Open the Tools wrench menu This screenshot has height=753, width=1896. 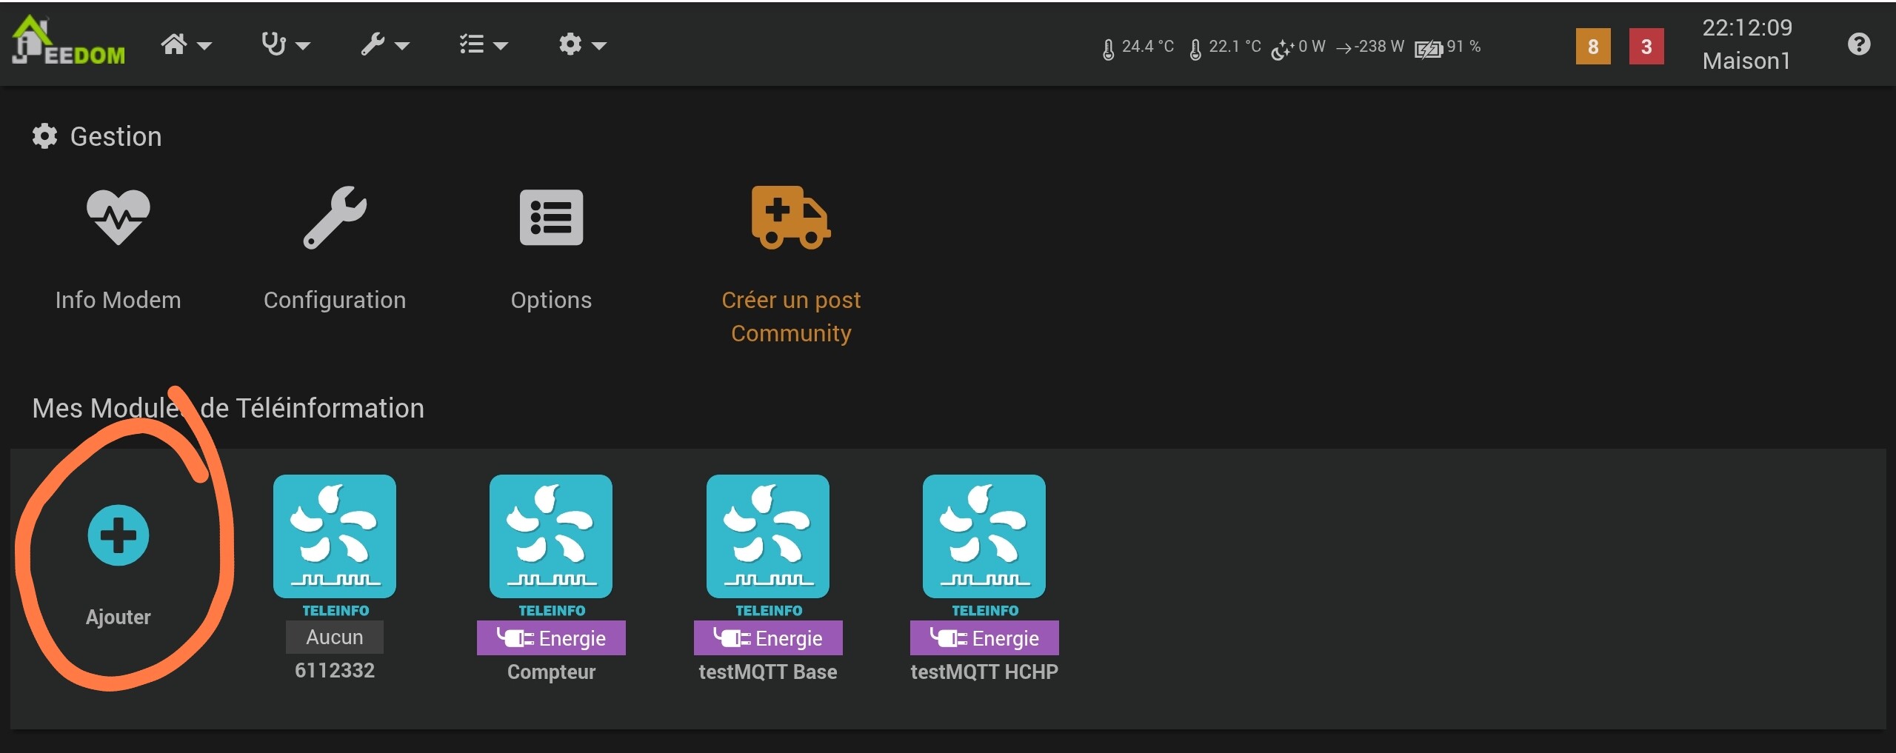coord(385,44)
